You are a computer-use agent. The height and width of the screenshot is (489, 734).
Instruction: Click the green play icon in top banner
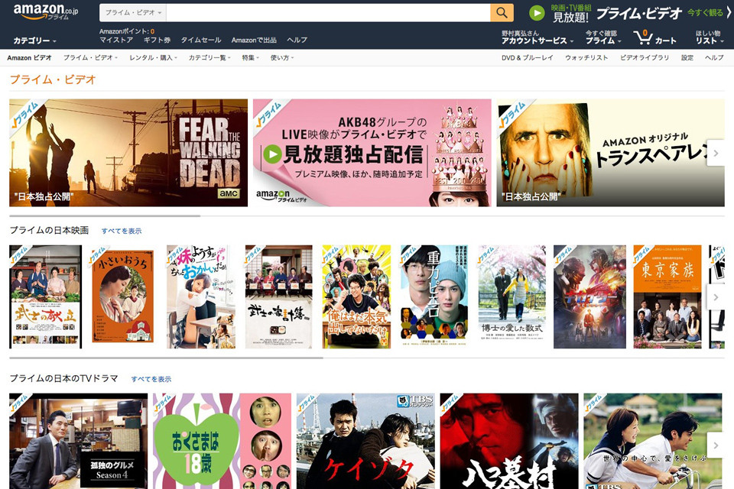coord(538,13)
